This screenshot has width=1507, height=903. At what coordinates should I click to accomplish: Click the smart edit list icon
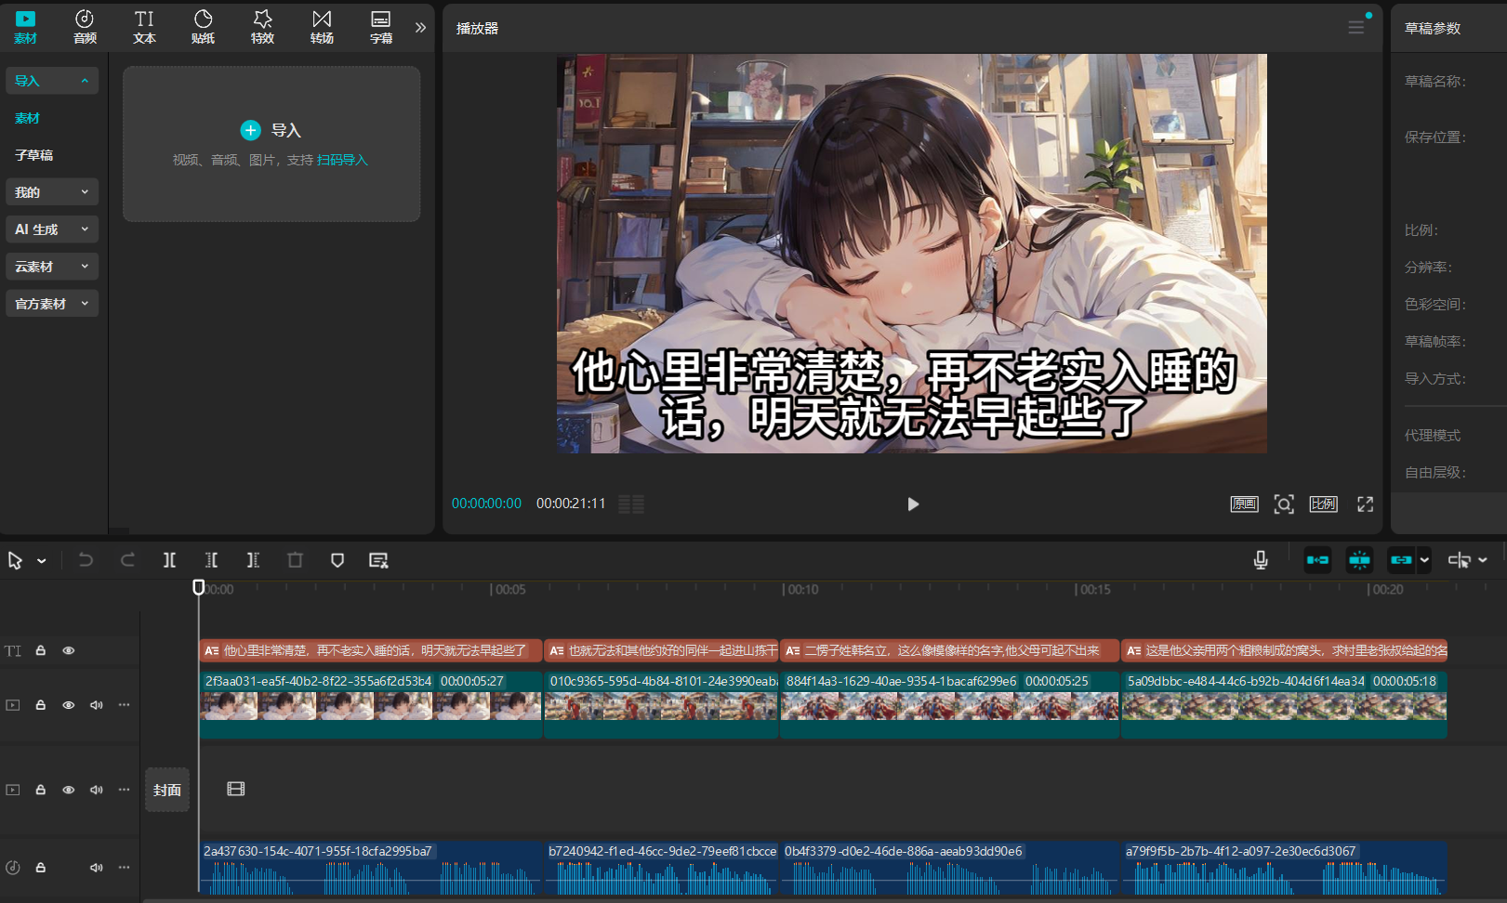point(378,559)
